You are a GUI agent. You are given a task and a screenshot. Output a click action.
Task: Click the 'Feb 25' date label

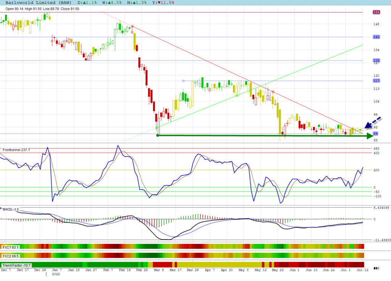pos(142,270)
